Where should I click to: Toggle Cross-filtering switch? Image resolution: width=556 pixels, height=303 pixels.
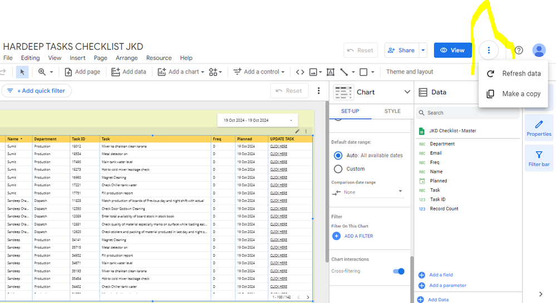(398, 271)
